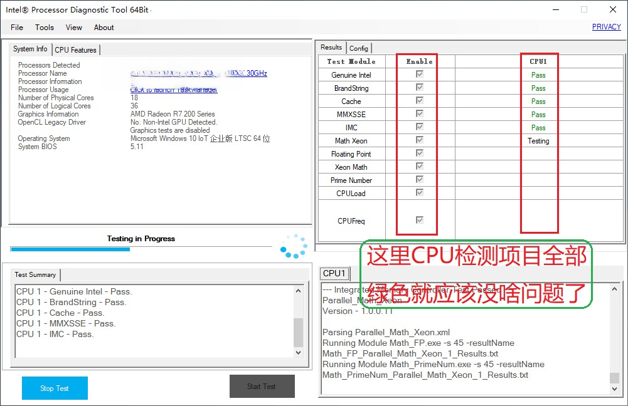The image size is (628, 406).
Task: Toggle the MMXSSE enable checkbox
Action: [x=419, y=113]
